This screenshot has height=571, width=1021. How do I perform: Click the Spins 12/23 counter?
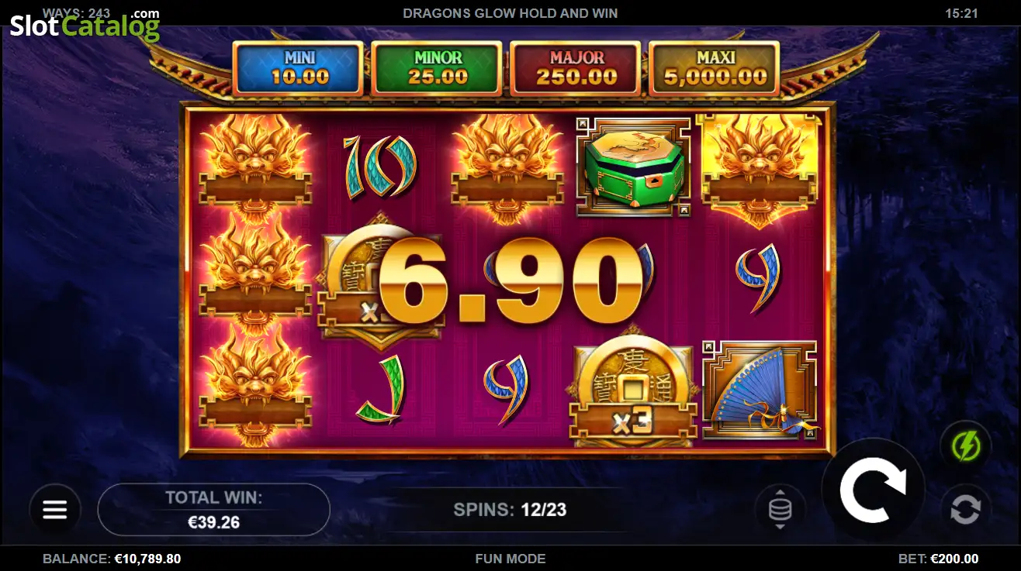click(x=511, y=510)
